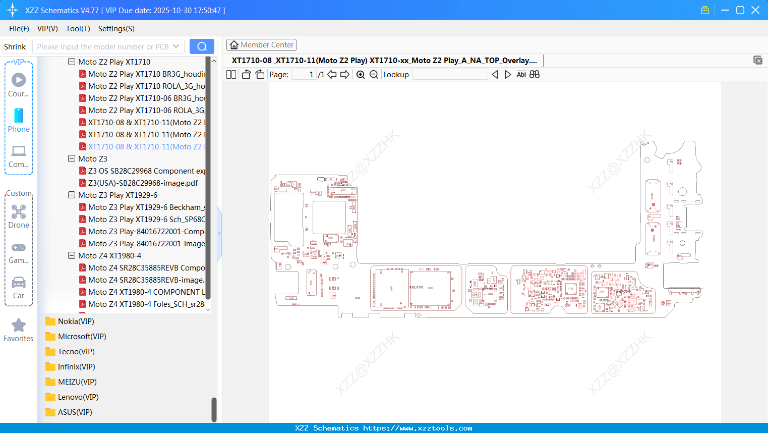Expand the Tecno(VIP) folder

click(x=70, y=352)
